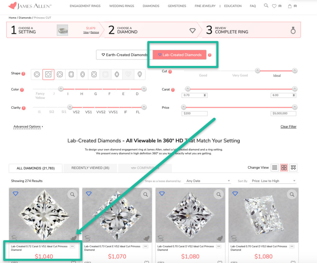The image size is (317, 263).
Task: Open the wishlist heart in the header
Action: click(274, 6)
